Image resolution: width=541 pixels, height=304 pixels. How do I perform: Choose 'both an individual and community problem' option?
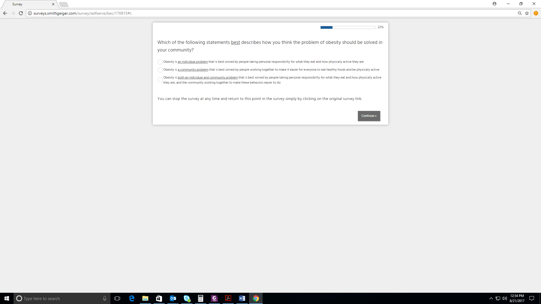tap(160, 80)
